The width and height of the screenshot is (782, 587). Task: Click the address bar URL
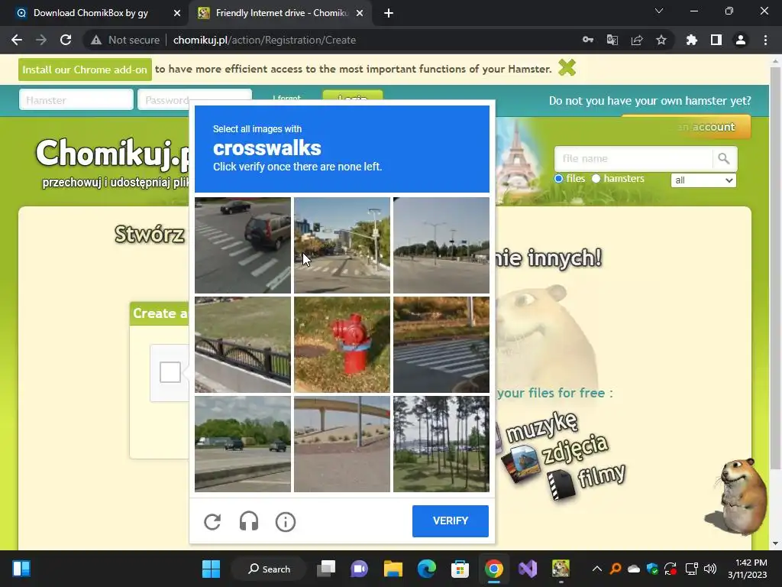pos(264,40)
